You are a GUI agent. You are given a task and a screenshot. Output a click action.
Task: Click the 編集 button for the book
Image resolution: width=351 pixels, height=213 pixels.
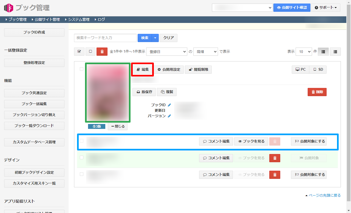(x=143, y=70)
